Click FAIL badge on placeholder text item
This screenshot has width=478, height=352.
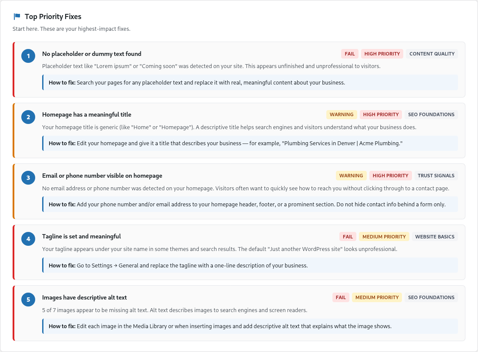tap(350, 54)
